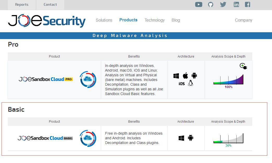Click the Basic benefits description text

coord(134,138)
